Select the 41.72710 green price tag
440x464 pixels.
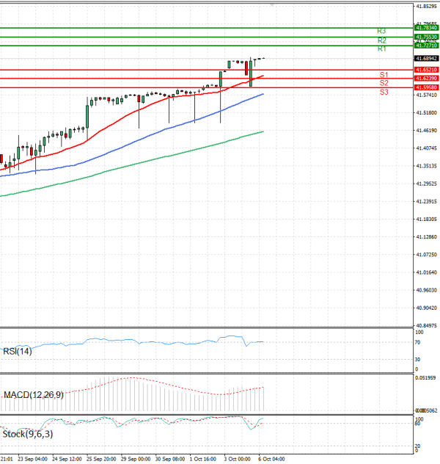click(426, 46)
